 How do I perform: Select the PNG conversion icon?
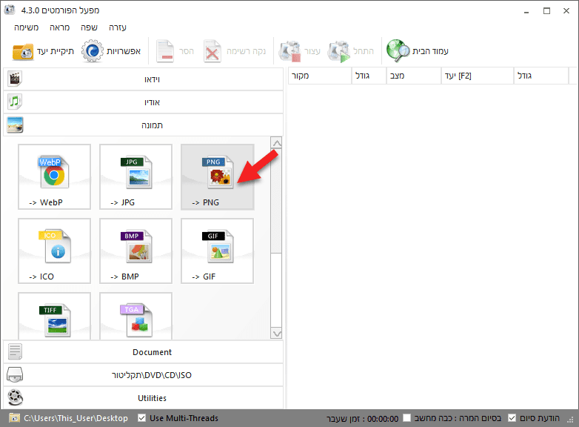[x=217, y=173]
